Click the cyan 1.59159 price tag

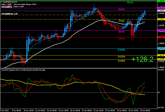coord(161,48)
